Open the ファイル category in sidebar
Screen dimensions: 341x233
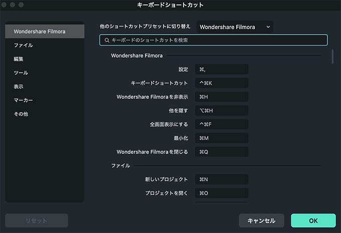(x=45, y=45)
